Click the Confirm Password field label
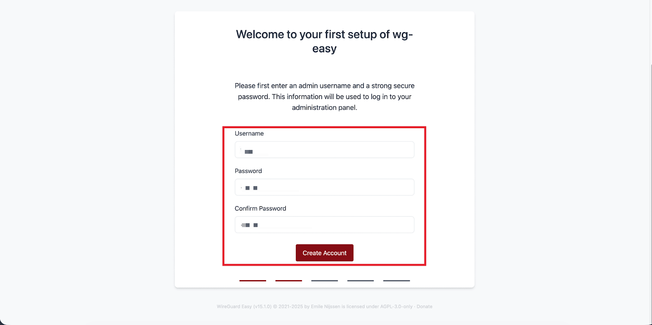This screenshot has height=325, width=652. 260,208
